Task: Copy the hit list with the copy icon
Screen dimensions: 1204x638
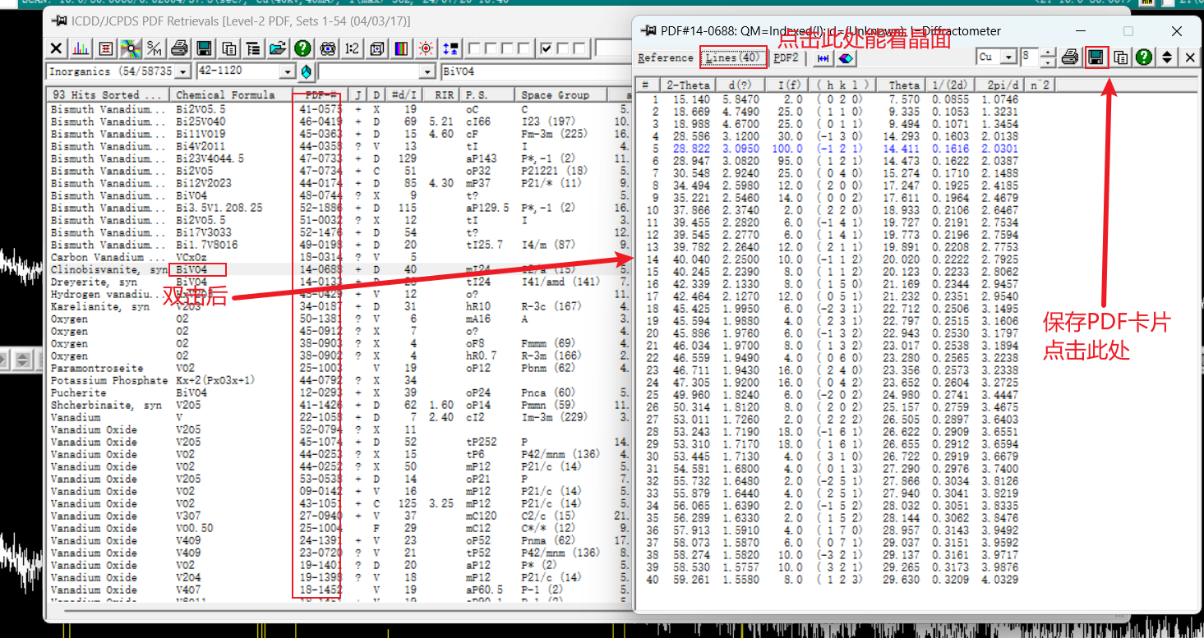Action: [229, 48]
